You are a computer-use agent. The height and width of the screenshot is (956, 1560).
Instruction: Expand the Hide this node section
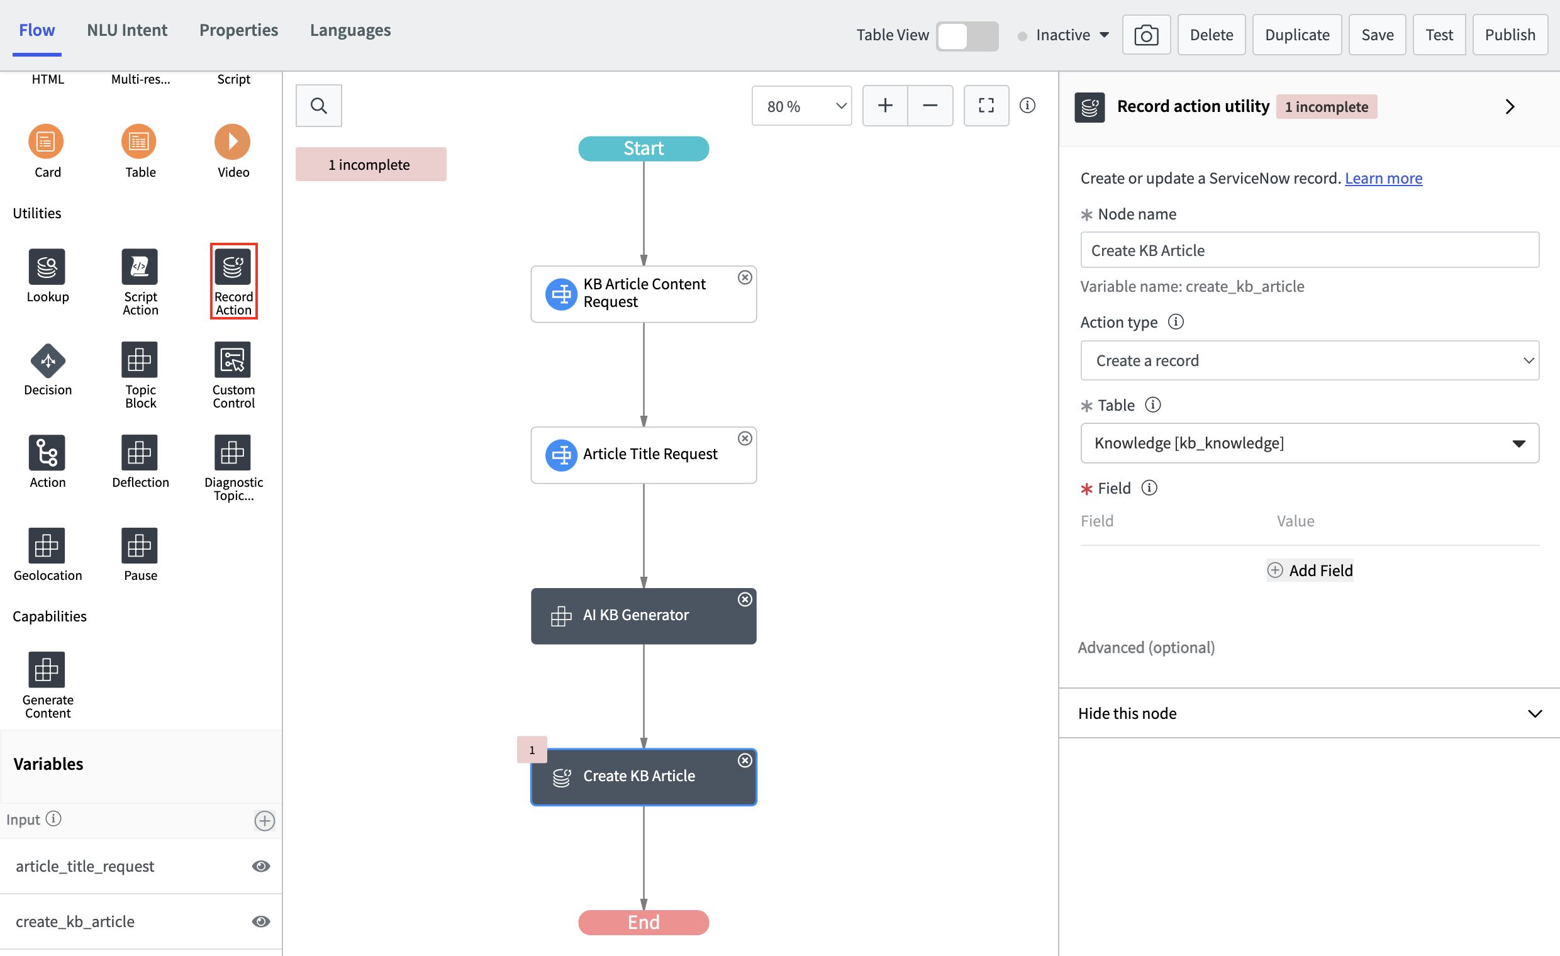[x=1309, y=713]
